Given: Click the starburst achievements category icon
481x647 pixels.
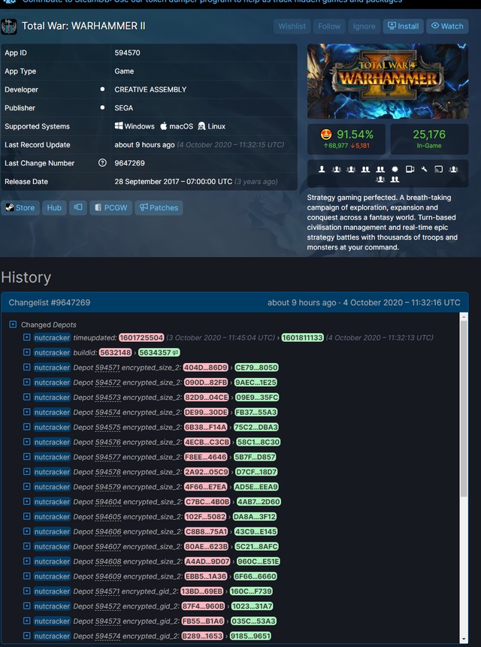Looking at the screenshot, I should [x=395, y=169].
